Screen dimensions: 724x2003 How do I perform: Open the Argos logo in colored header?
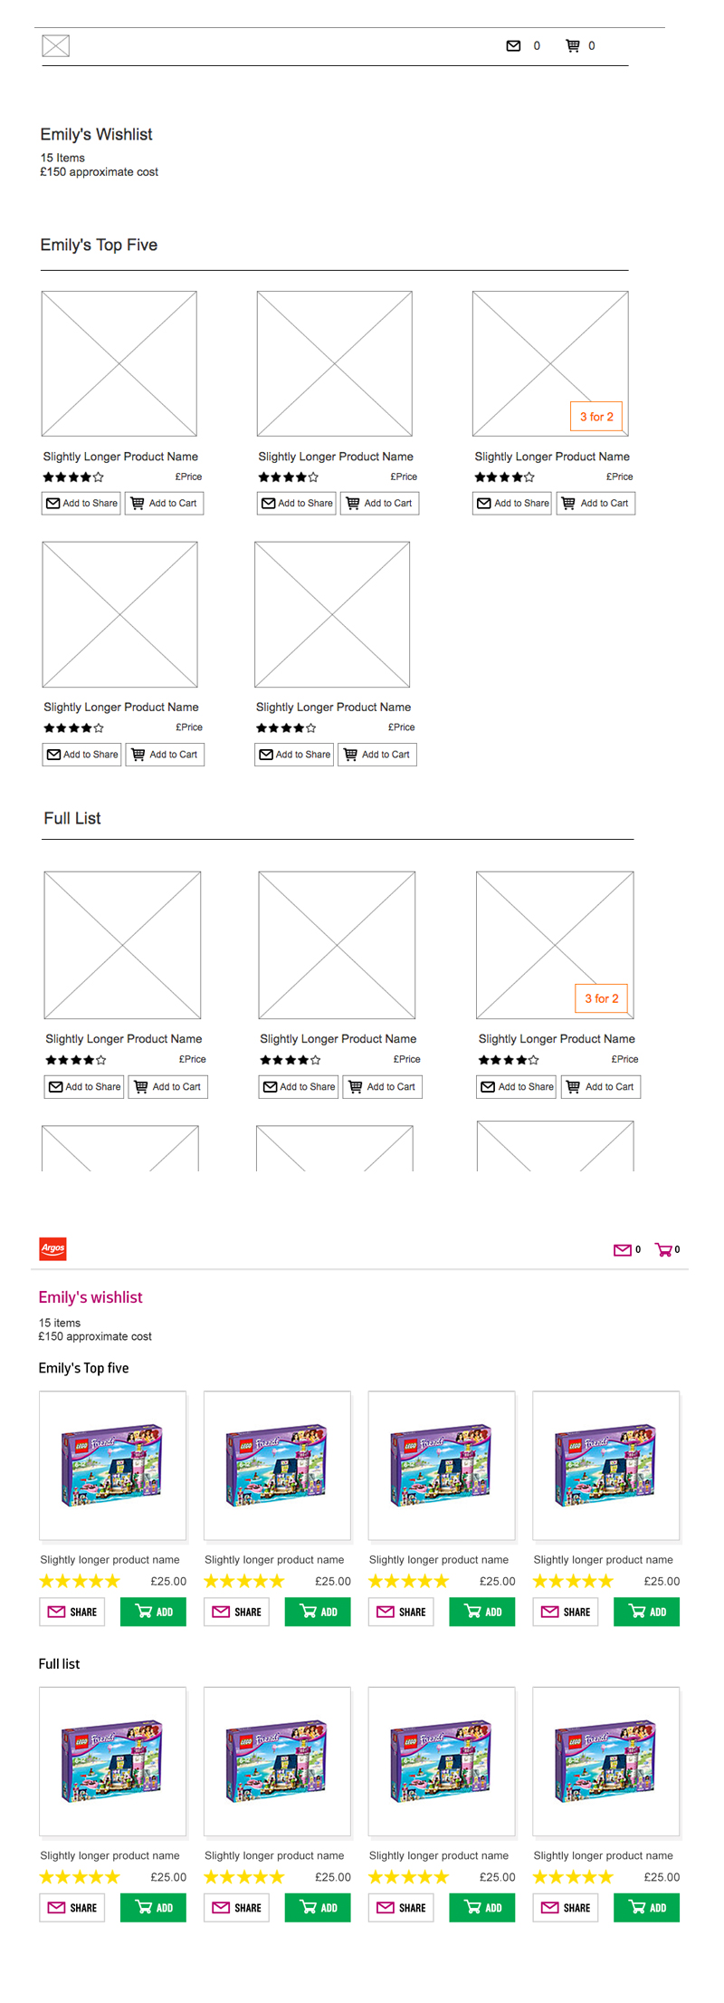tap(52, 1248)
